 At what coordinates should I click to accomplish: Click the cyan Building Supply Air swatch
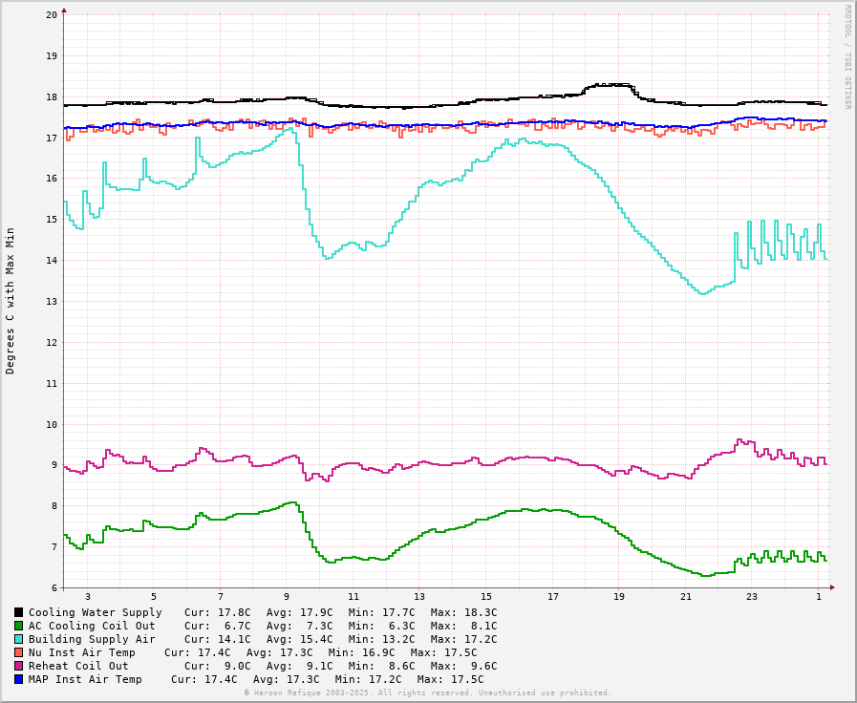coord(19,639)
